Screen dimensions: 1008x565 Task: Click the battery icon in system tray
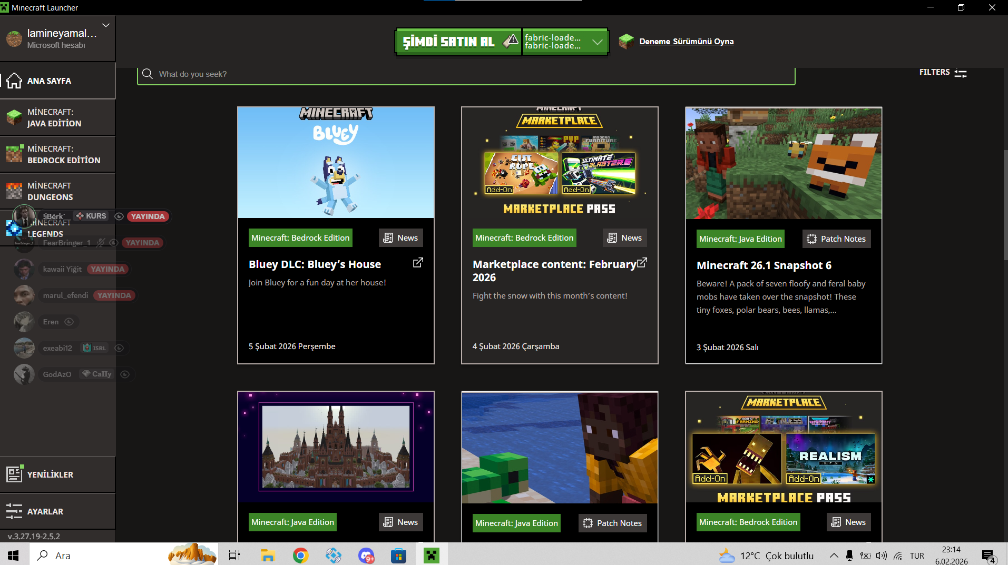(x=865, y=556)
